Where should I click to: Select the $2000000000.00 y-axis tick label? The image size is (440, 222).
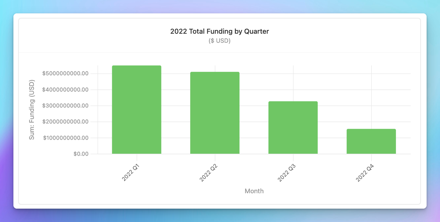click(65, 122)
